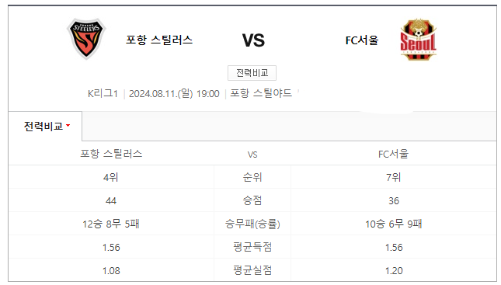
Task: Select the 승점 row label
Action: tap(252, 200)
